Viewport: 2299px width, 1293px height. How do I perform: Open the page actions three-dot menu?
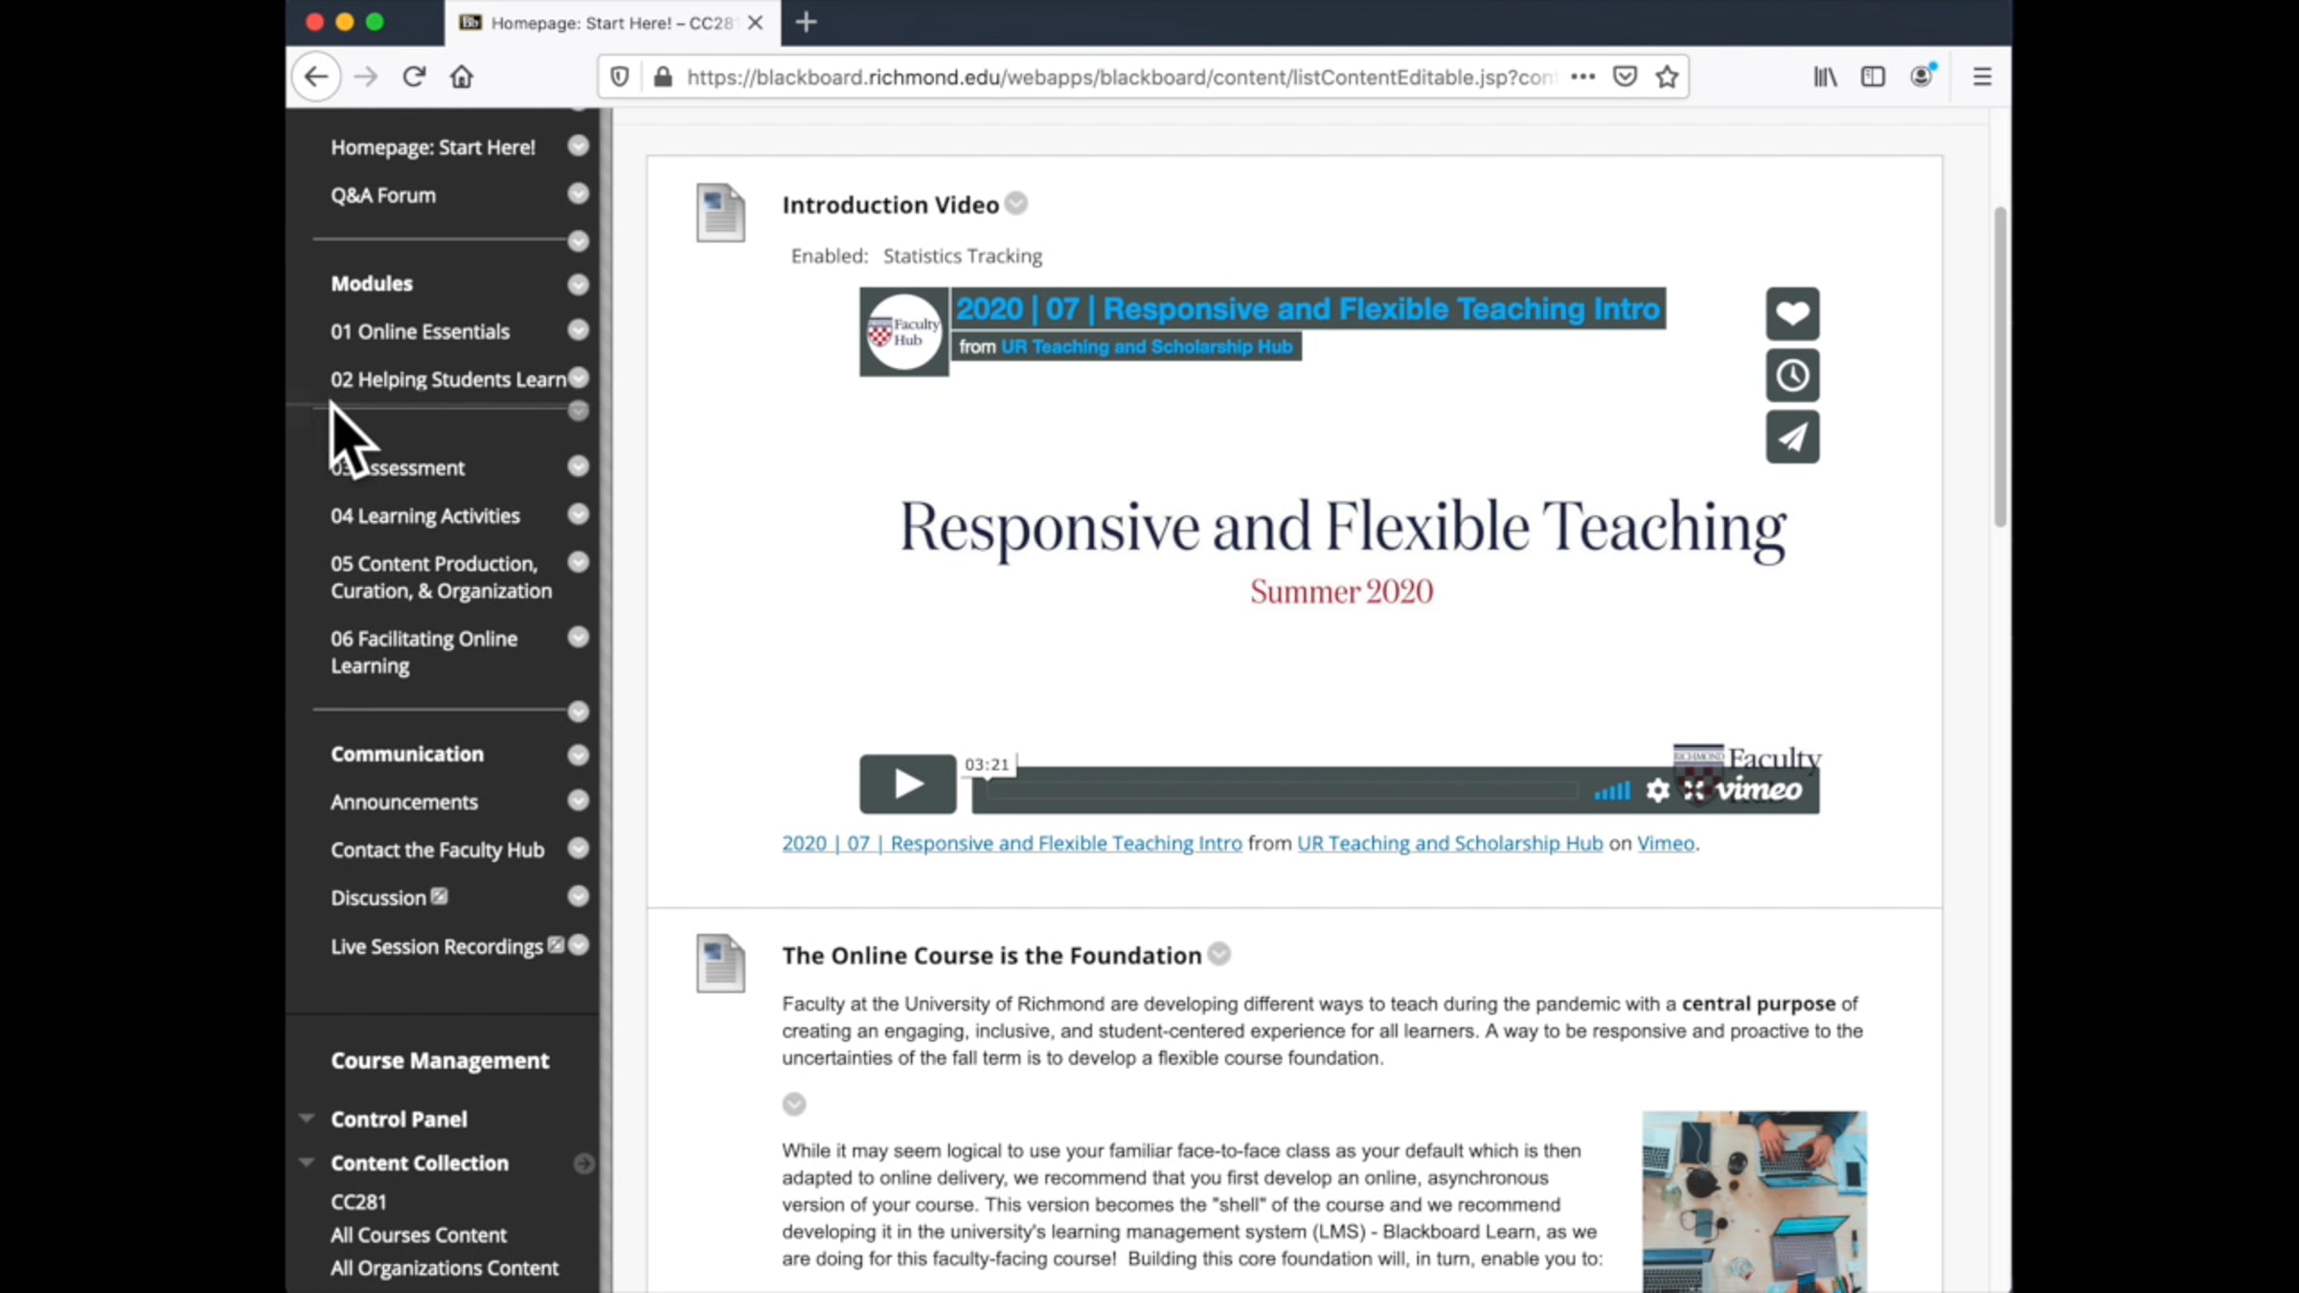pos(1583,77)
